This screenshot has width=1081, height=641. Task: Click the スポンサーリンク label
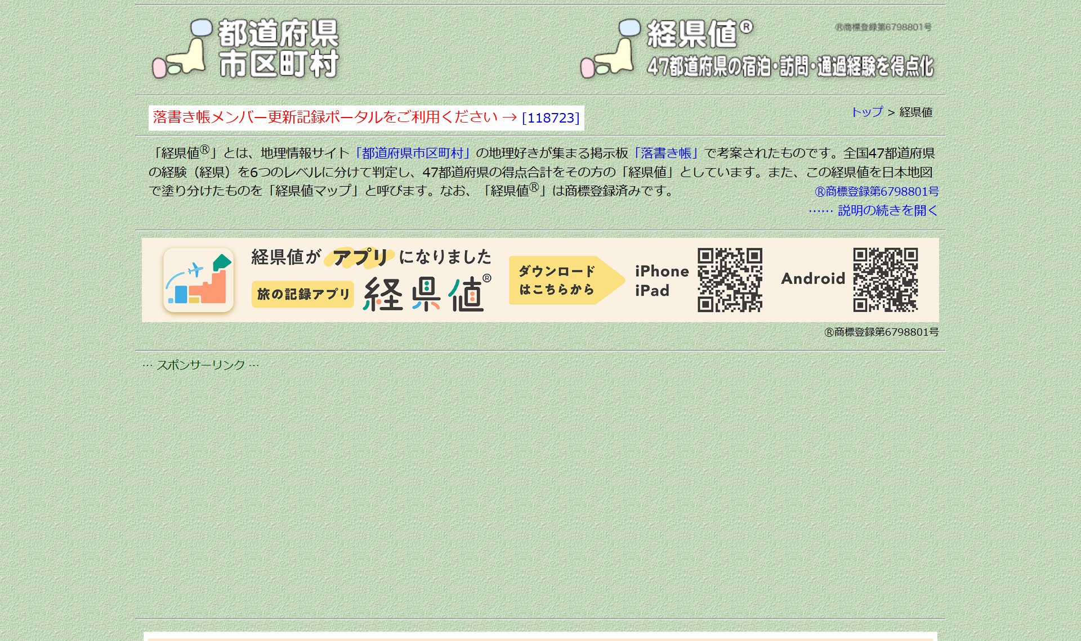pyautogui.click(x=200, y=365)
